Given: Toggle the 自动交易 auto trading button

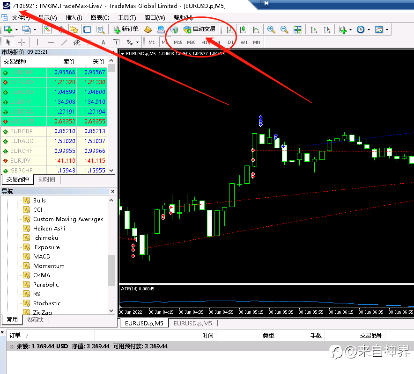Looking at the screenshot, I should (200, 29).
